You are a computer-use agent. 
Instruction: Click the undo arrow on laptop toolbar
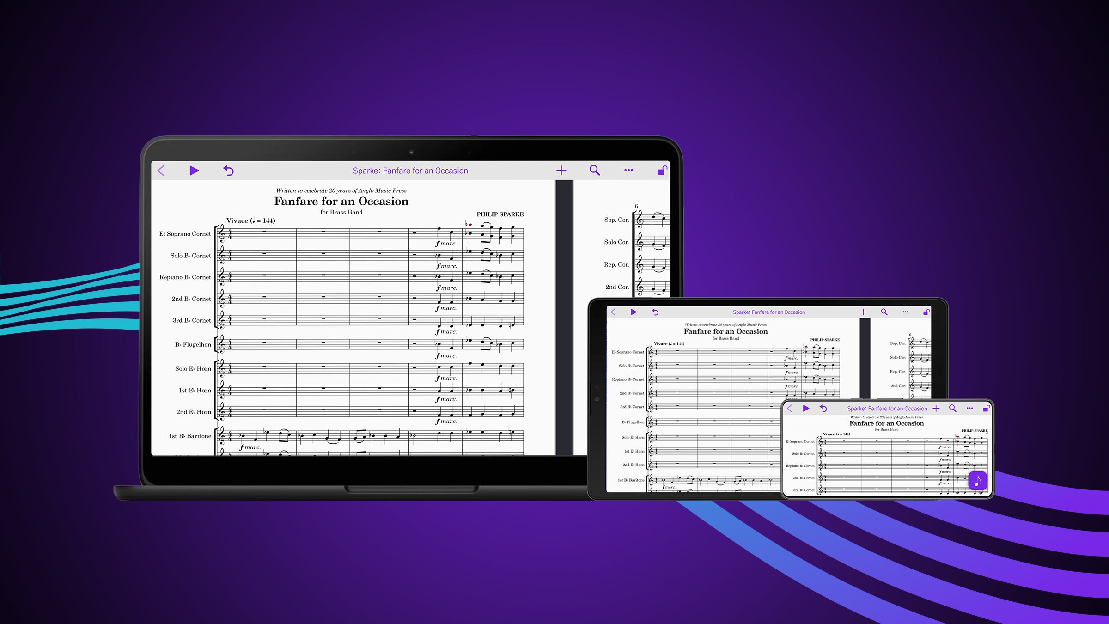pos(228,171)
